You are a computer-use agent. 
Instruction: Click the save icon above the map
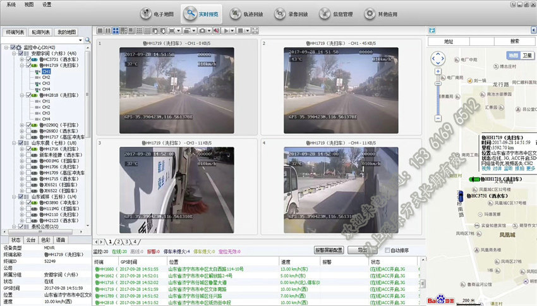(x=432, y=30)
